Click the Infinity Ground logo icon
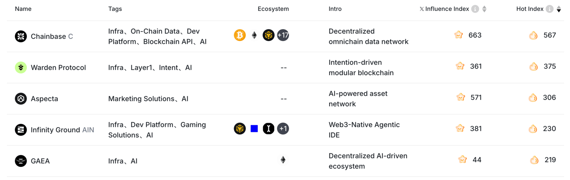 (21, 130)
